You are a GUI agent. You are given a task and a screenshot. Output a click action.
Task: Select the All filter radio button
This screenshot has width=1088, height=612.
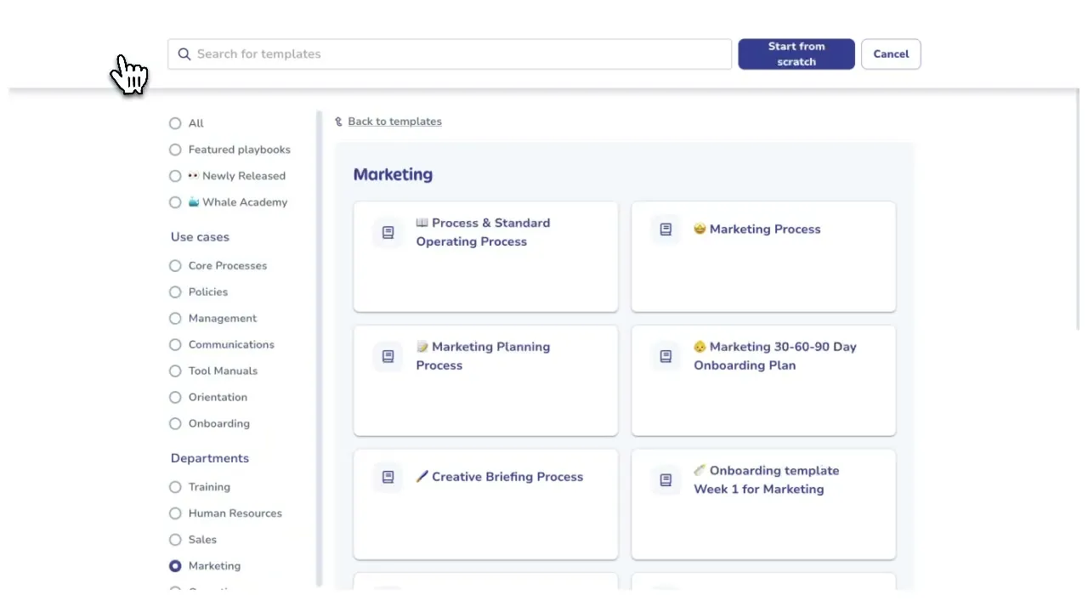pyautogui.click(x=175, y=123)
